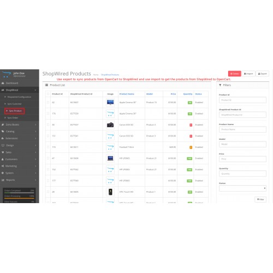273x273 pixels.
Task: Focus the Product Name filter field
Action: [x=242, y=129]
